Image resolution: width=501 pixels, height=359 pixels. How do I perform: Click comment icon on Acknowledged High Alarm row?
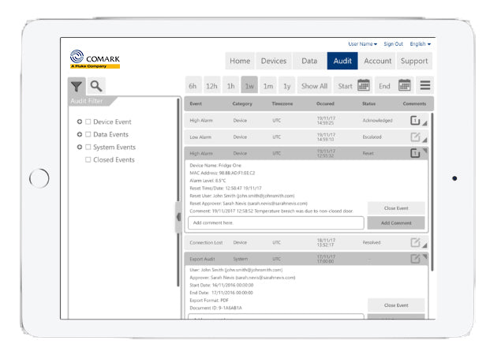coord(415,121)
